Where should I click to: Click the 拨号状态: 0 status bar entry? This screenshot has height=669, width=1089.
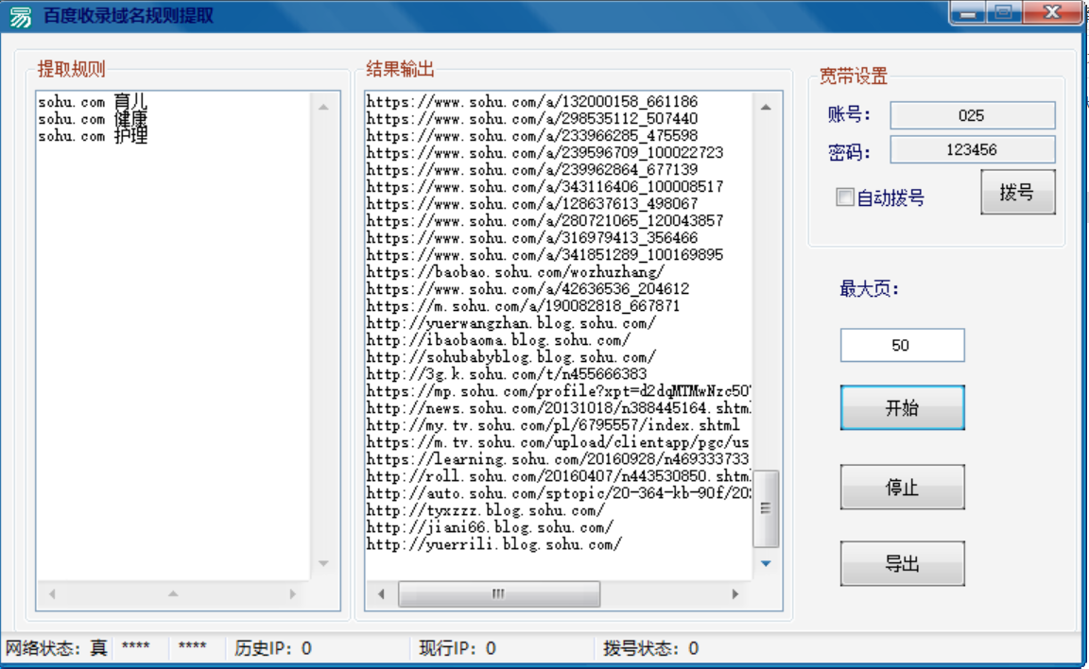pyautogui.click(x=650, y=648)
